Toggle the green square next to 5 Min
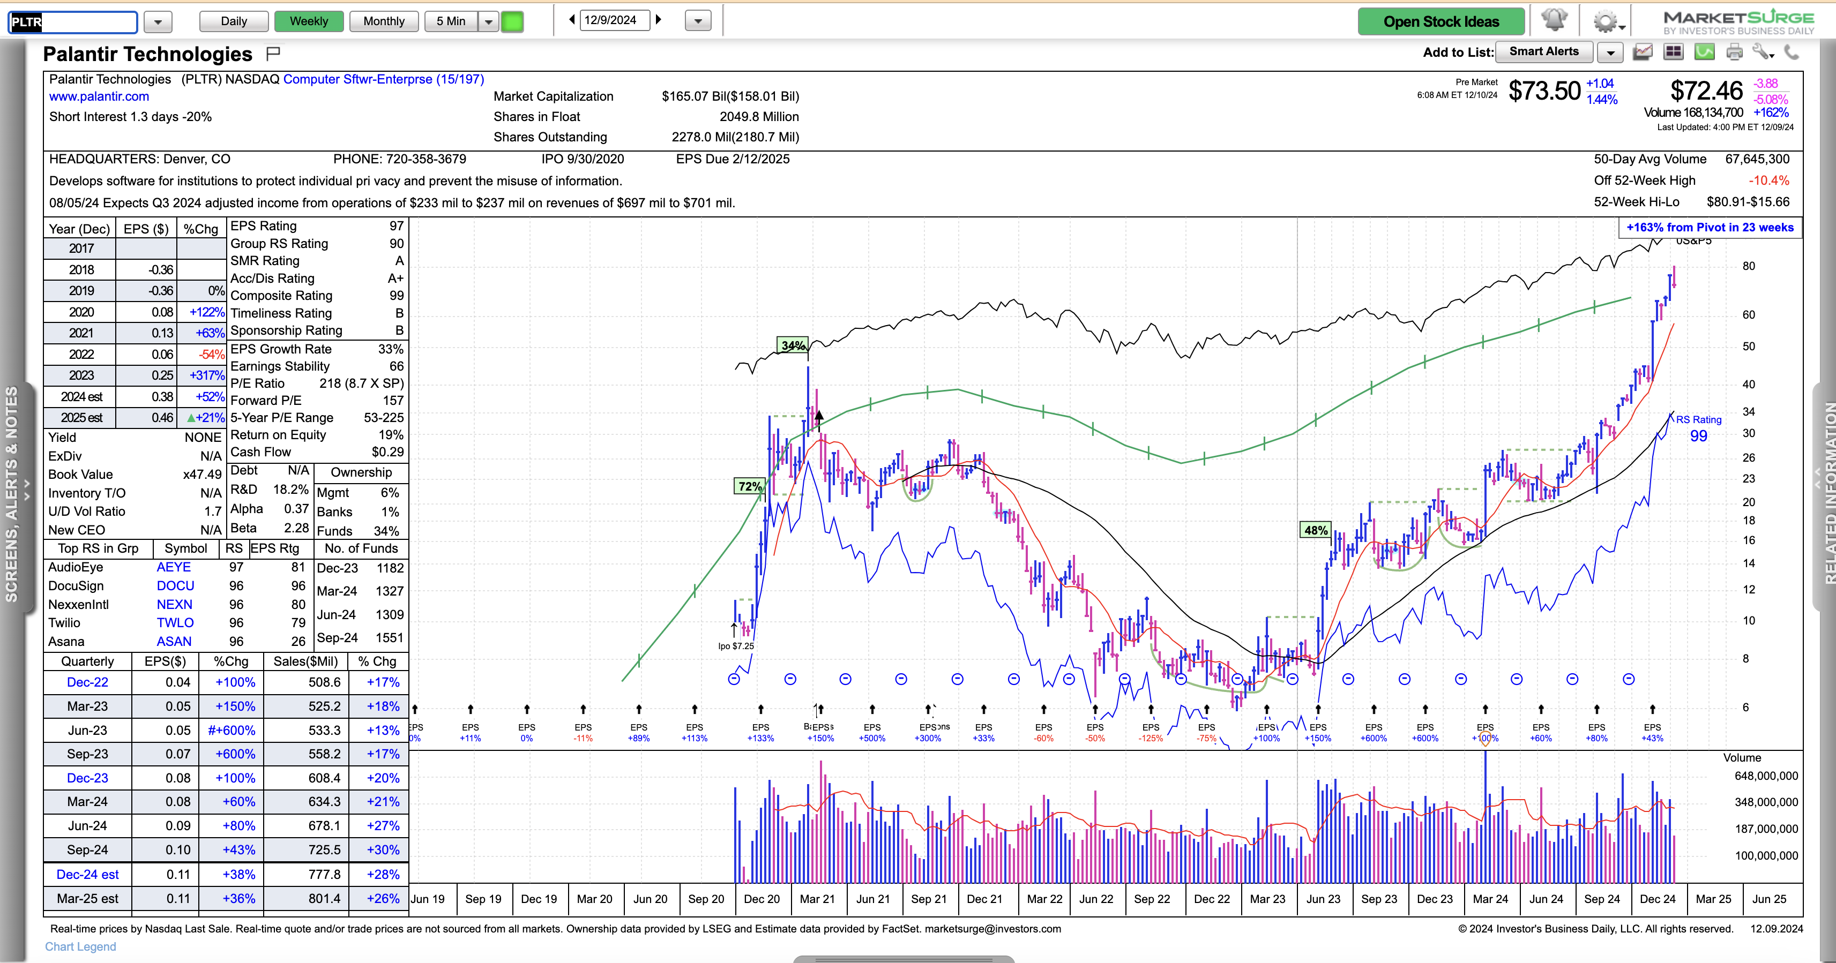This screenshot has width=1836, height=963. coord(512,21)
